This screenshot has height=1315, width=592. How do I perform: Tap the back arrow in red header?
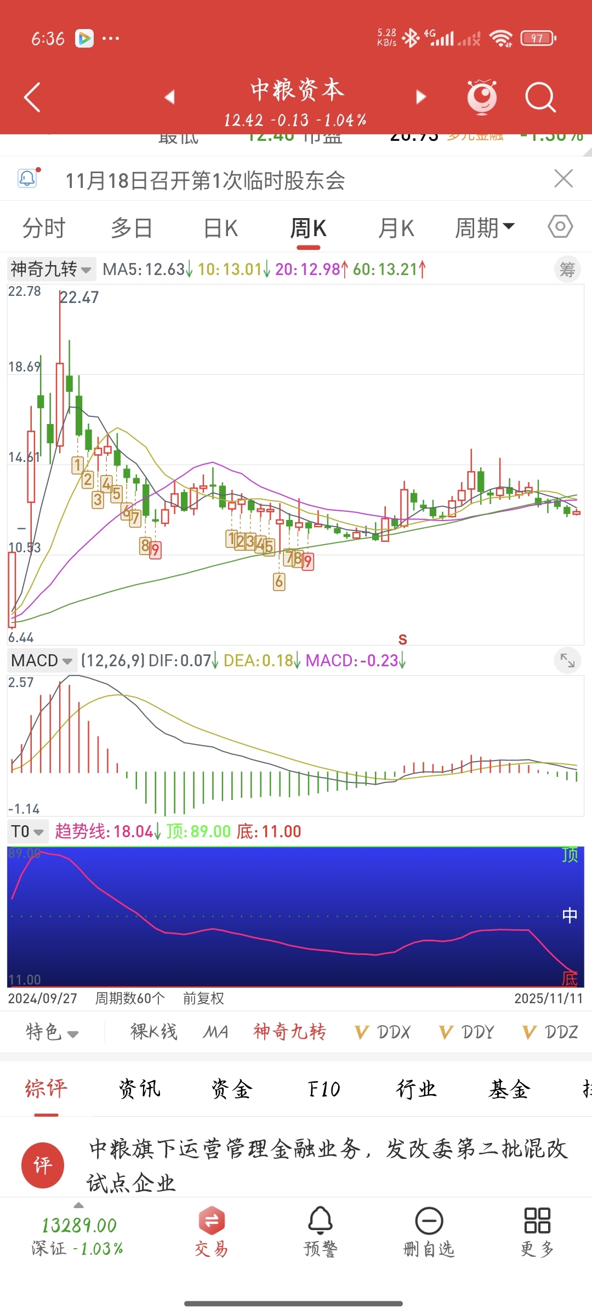pyautogui.click(x=32, y=98)
